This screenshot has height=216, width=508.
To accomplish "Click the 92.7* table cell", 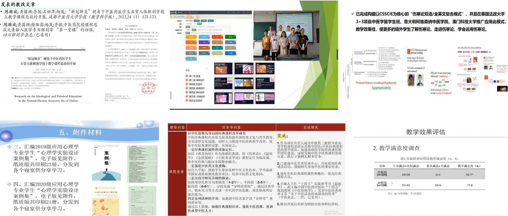I will [470, 175].
